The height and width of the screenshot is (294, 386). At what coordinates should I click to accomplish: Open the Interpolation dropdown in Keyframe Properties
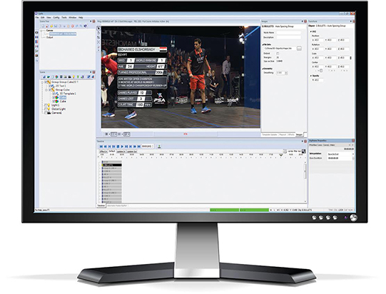341,154
